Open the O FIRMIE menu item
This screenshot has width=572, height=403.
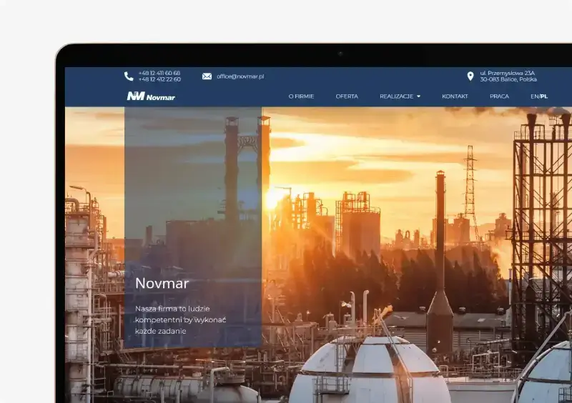301,96
